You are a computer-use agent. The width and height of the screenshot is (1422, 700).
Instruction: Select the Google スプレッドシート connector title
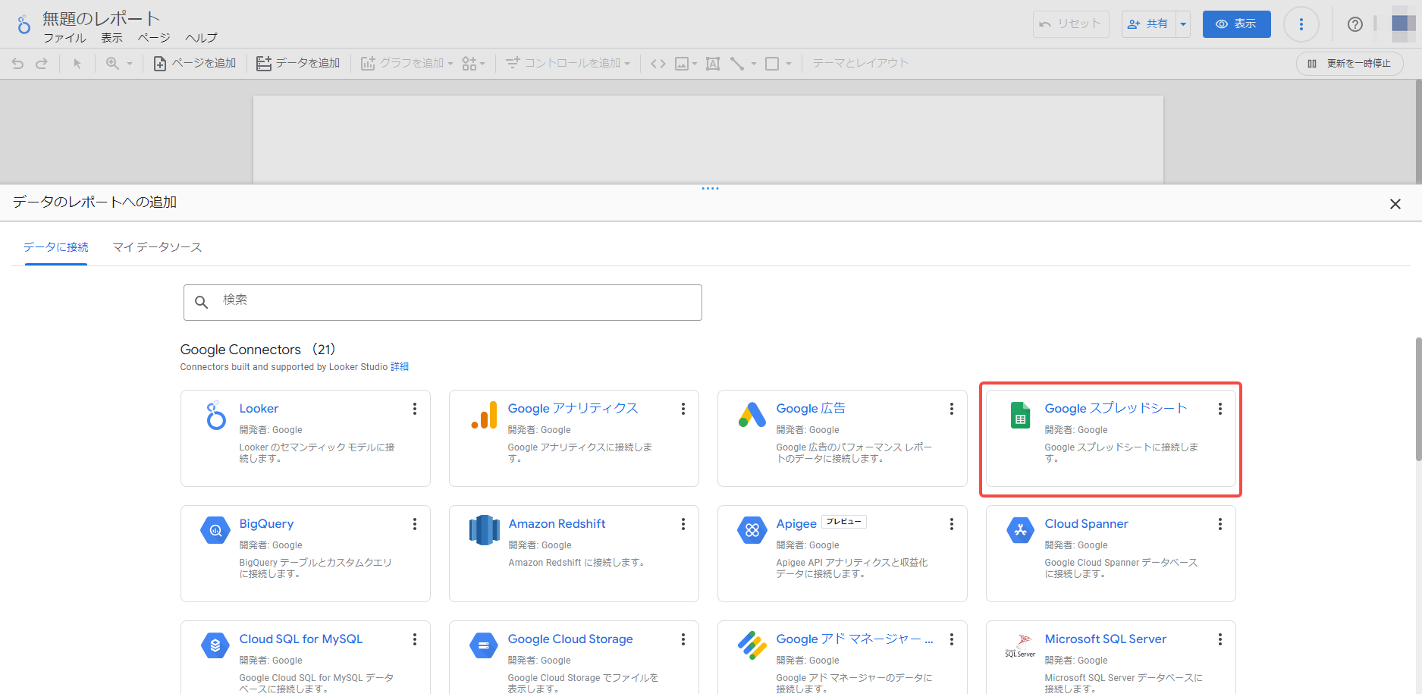pos(1116,409)
